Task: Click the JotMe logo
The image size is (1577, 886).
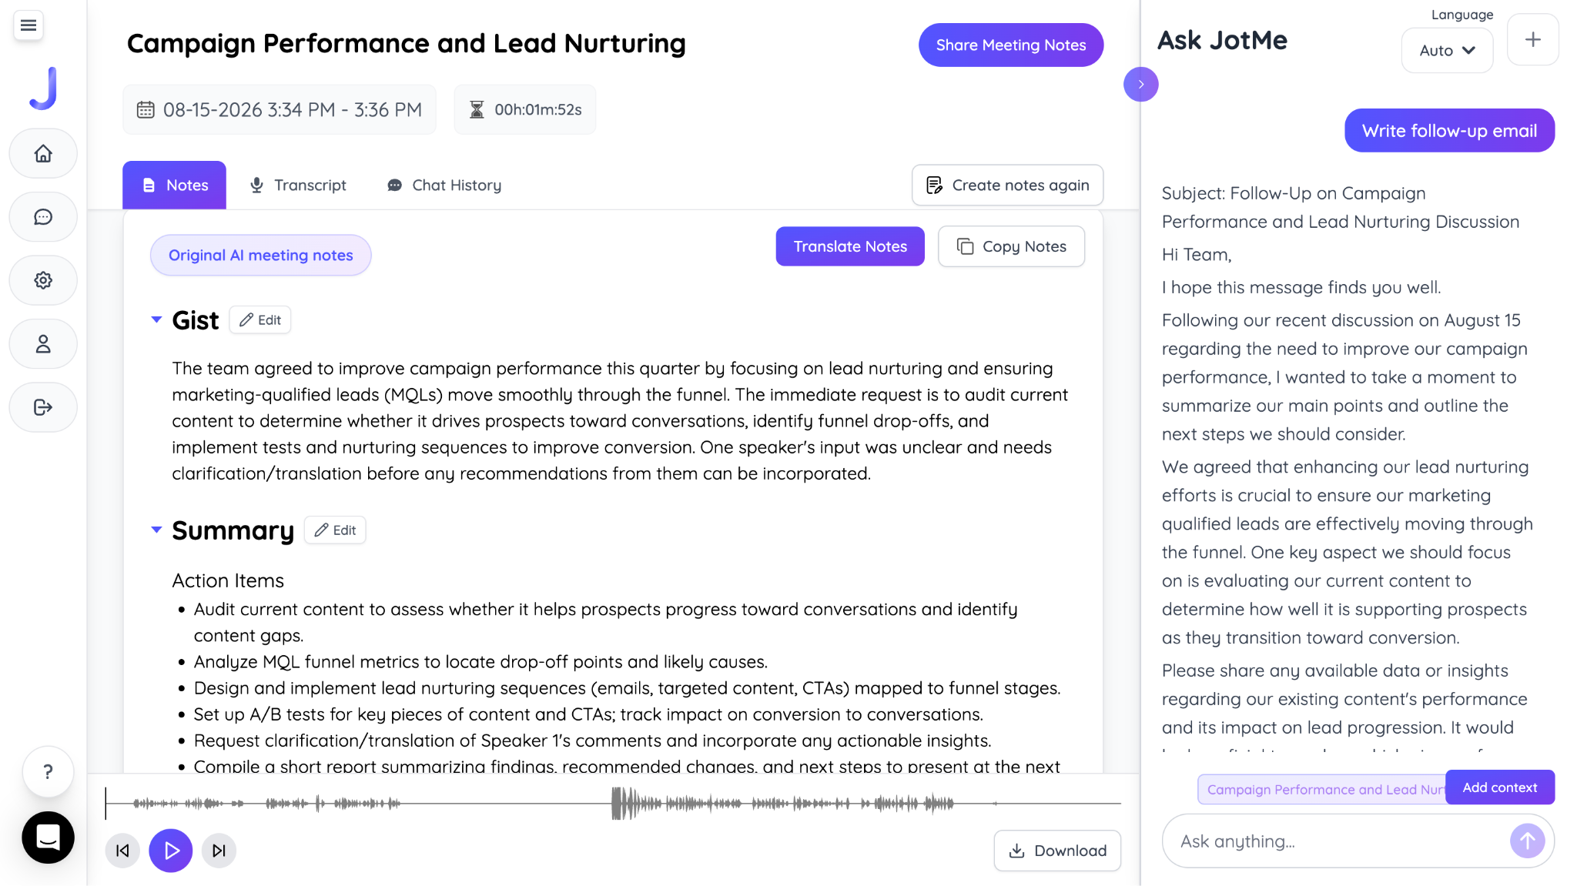Action: click(43, 89)
